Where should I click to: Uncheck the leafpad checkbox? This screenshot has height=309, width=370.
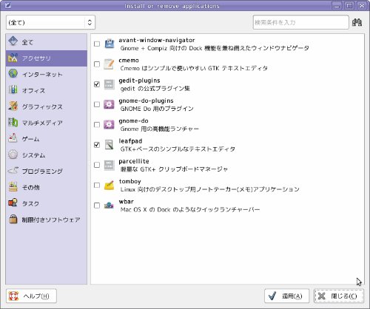(97, 145)
